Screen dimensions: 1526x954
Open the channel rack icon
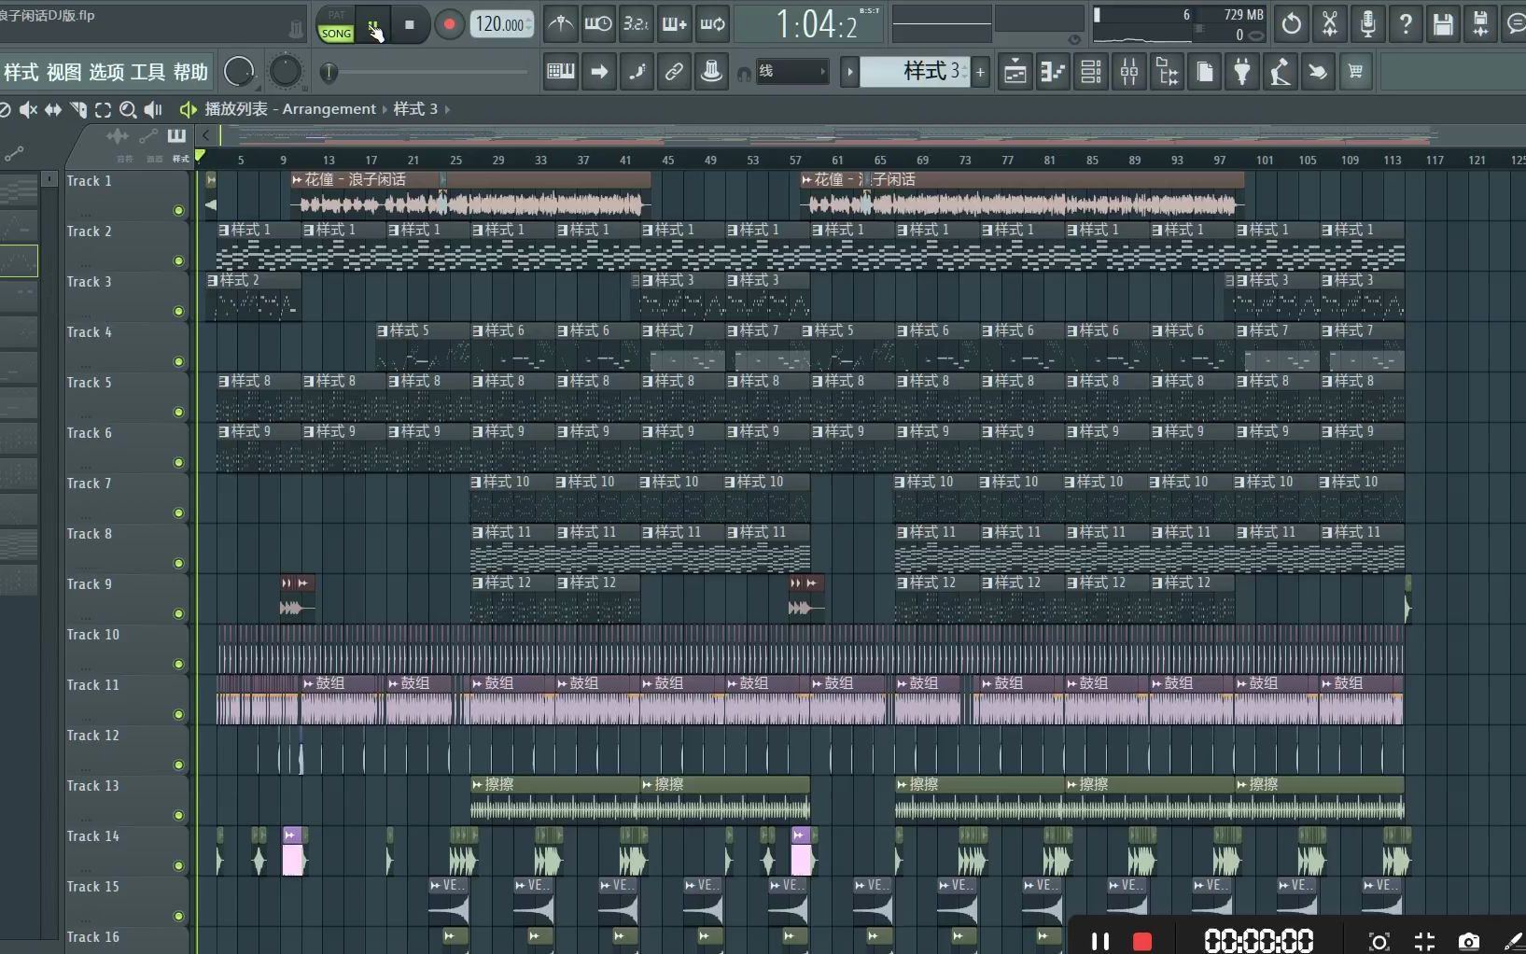pyautogui.click(x=1091, y=72)
